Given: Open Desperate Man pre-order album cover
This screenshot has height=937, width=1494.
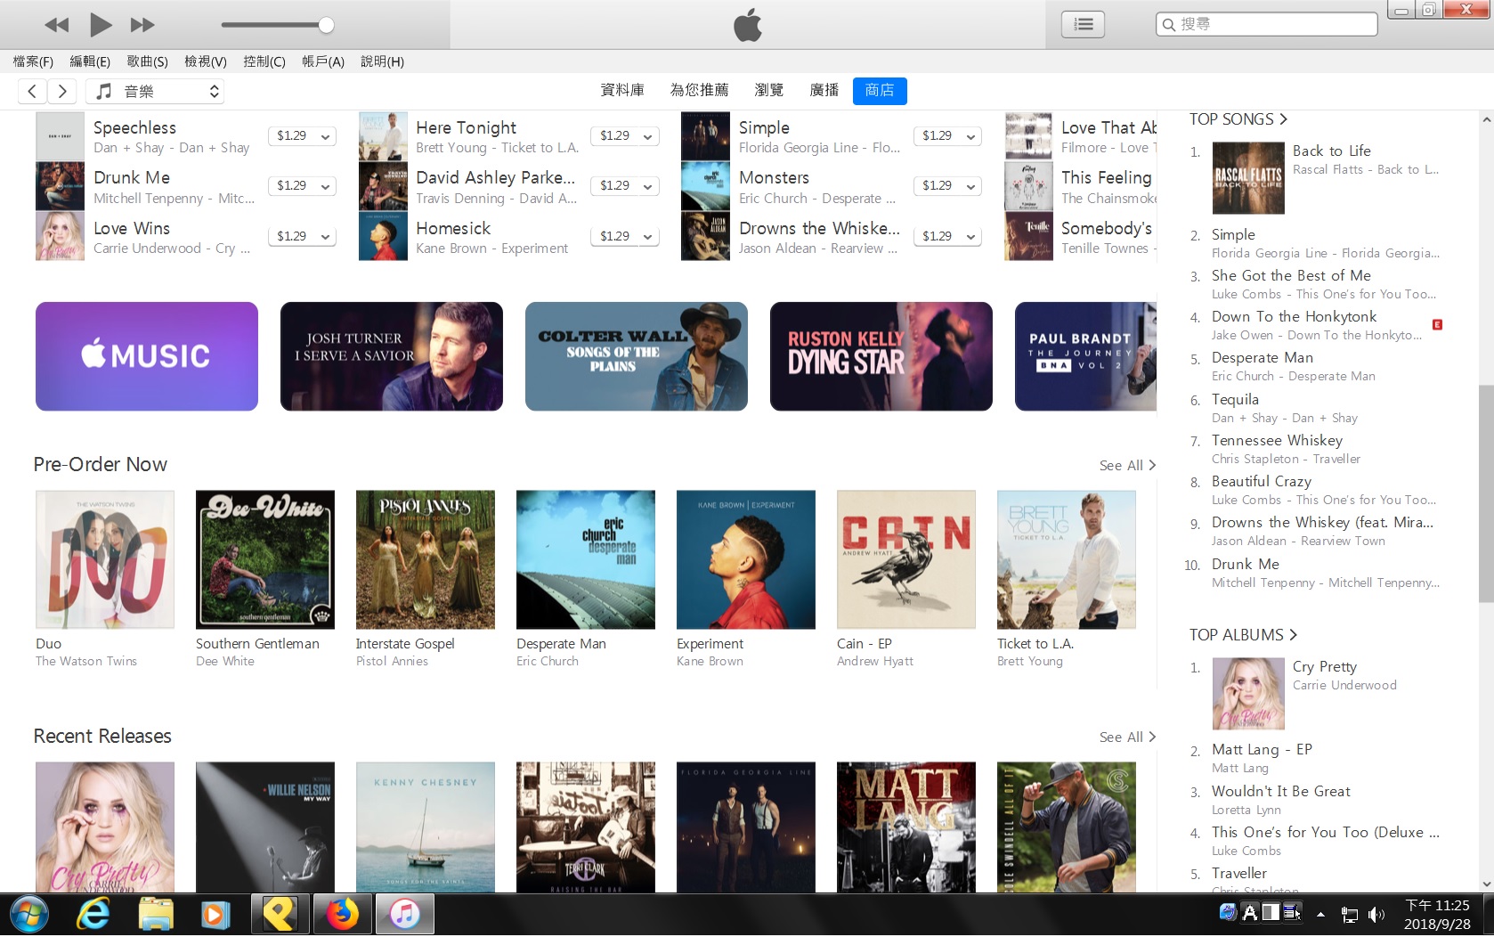Looking at the screenshot, I should point(586,559).
